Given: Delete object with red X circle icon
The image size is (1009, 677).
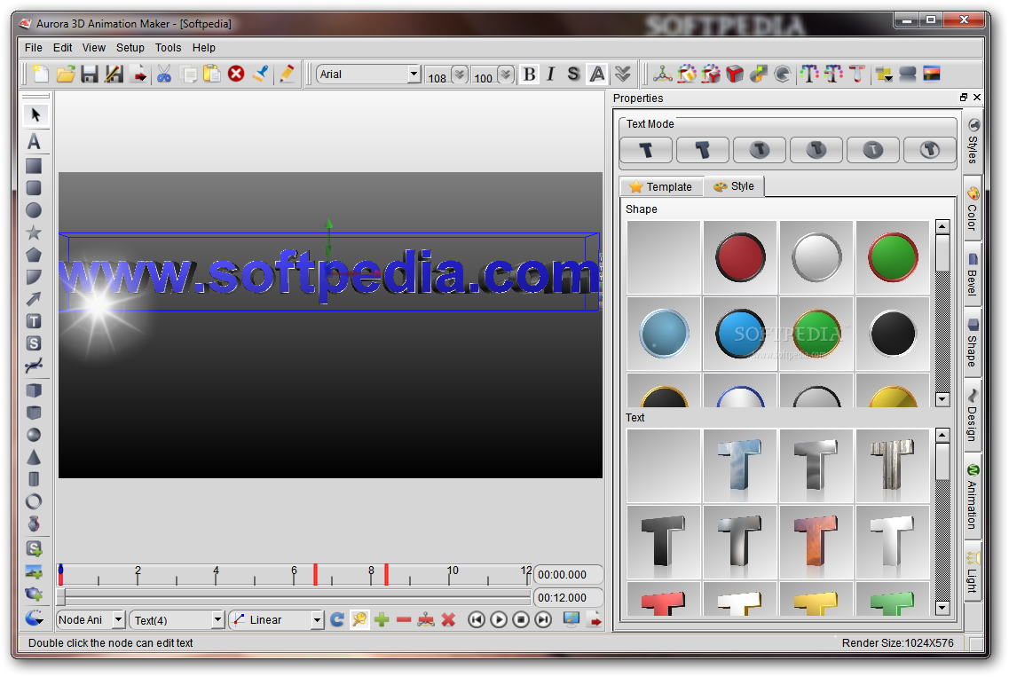Looking at the screenshot, I should pos(236,74).
